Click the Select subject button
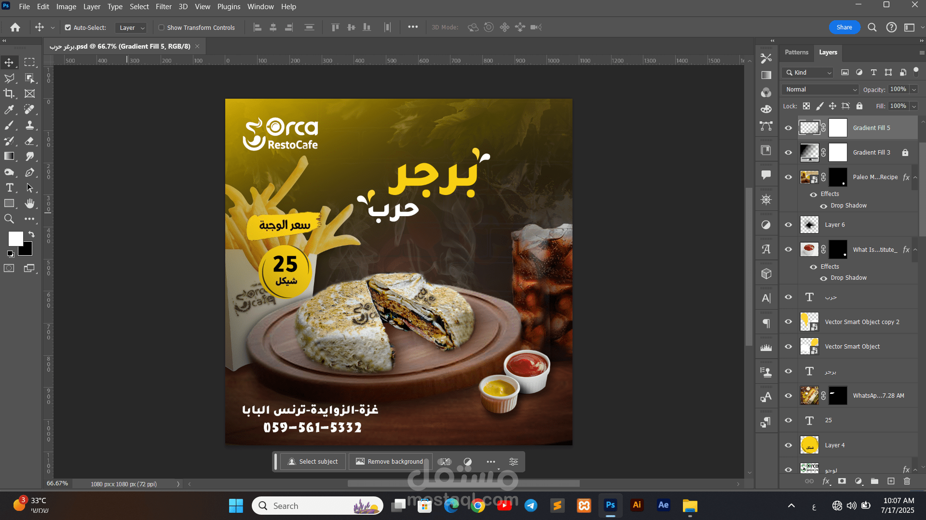Image resolution: width=926 pixels, height=520 pixels. pos(313,462)
